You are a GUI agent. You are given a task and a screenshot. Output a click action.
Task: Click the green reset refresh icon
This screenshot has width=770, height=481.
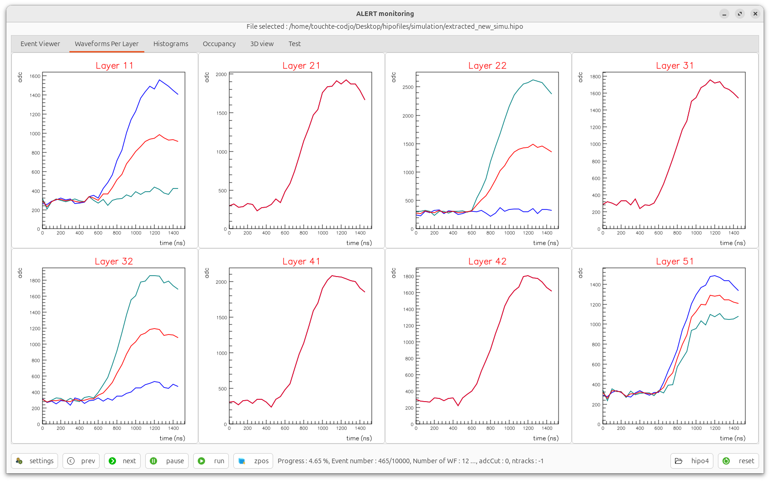pyautogui.click(x=726, y=461)
